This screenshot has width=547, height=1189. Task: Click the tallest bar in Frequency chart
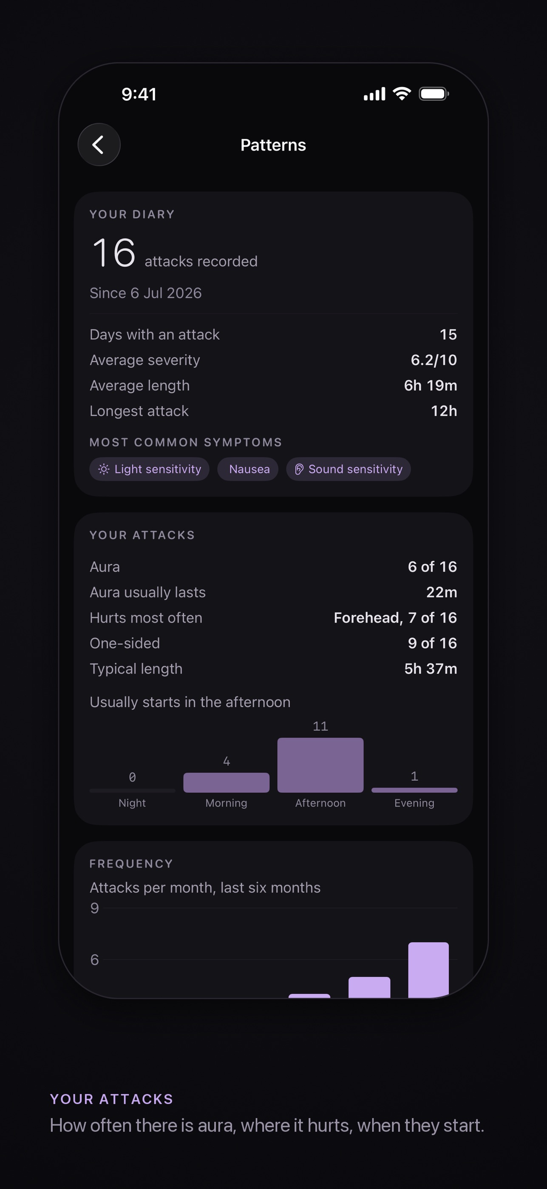click(x=428, y=970)
